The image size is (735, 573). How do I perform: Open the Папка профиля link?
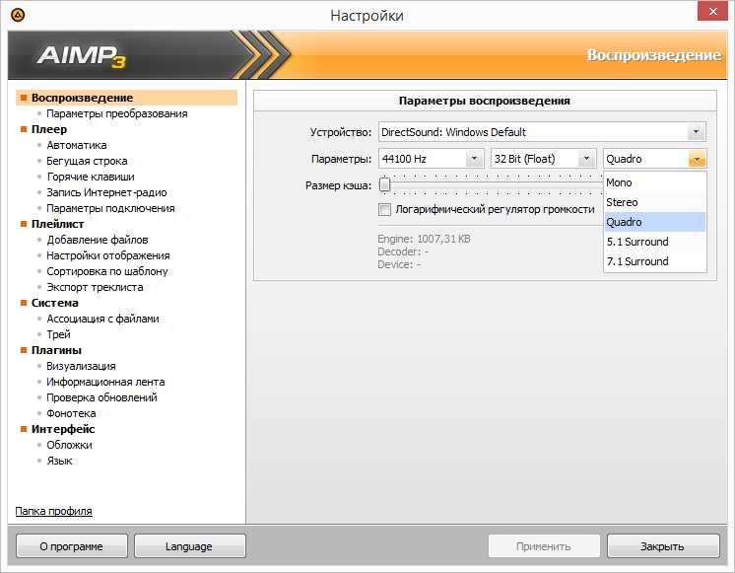tap(53, 511)
